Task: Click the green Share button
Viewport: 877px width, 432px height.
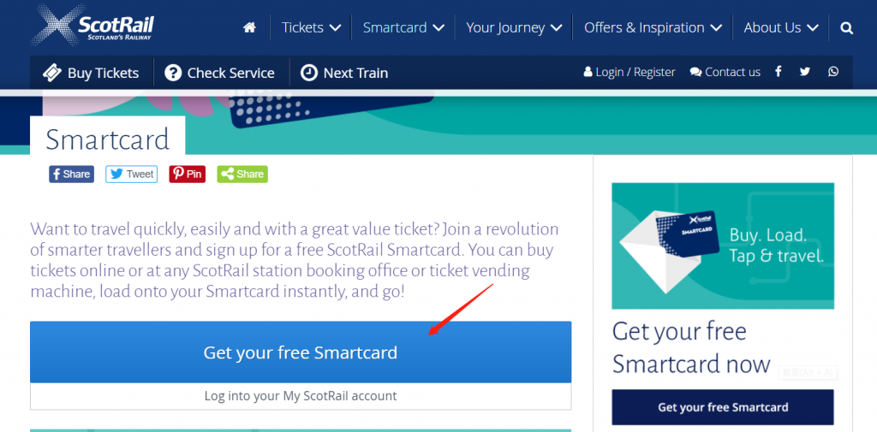Action: coord(242,174)
